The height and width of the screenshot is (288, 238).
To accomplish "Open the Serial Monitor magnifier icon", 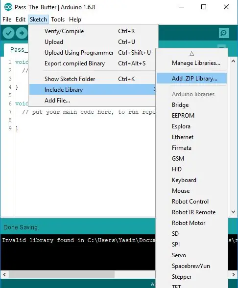I will click(x=224, y=33).
